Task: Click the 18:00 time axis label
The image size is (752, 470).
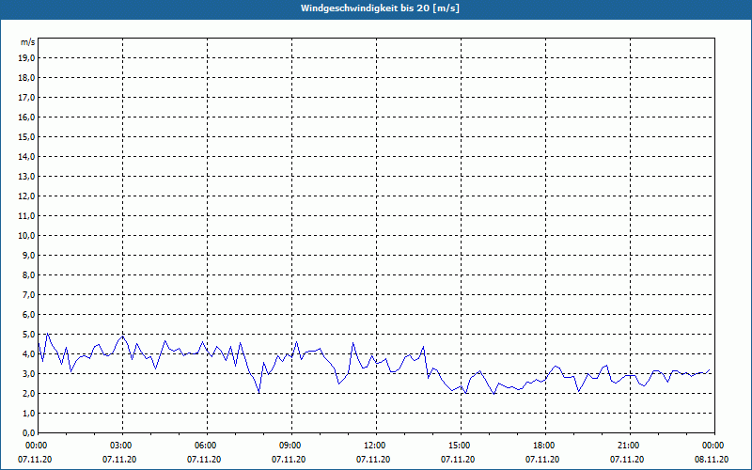Action: coord(543,446)
